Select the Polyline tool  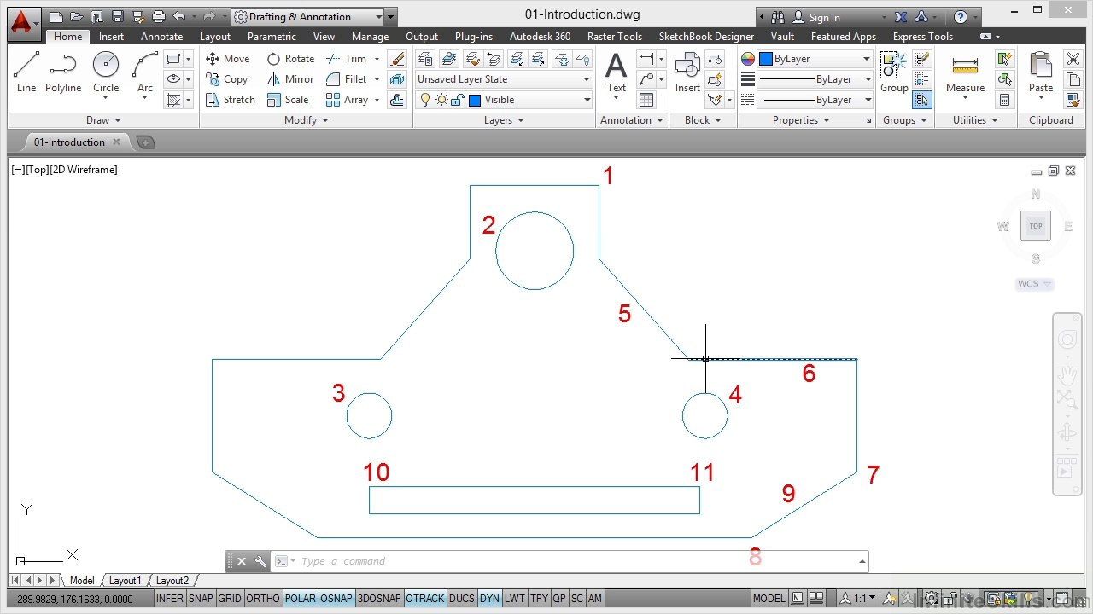click(63, 72)
